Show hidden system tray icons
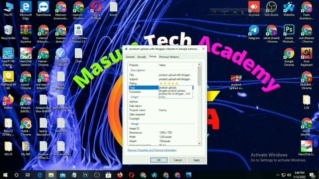Image resolution: width=319 pixels, height=179 pixels. [x=278, y=175]
